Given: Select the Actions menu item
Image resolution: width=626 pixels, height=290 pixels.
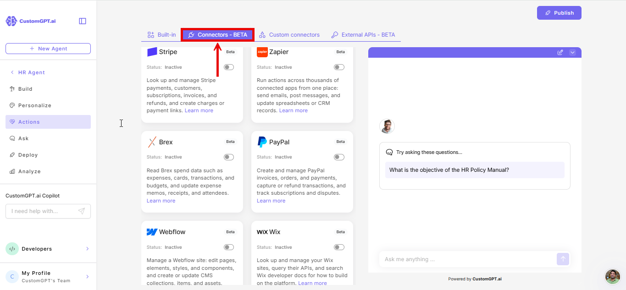Looking at the screenshot, I should click(x=48, y=122).
